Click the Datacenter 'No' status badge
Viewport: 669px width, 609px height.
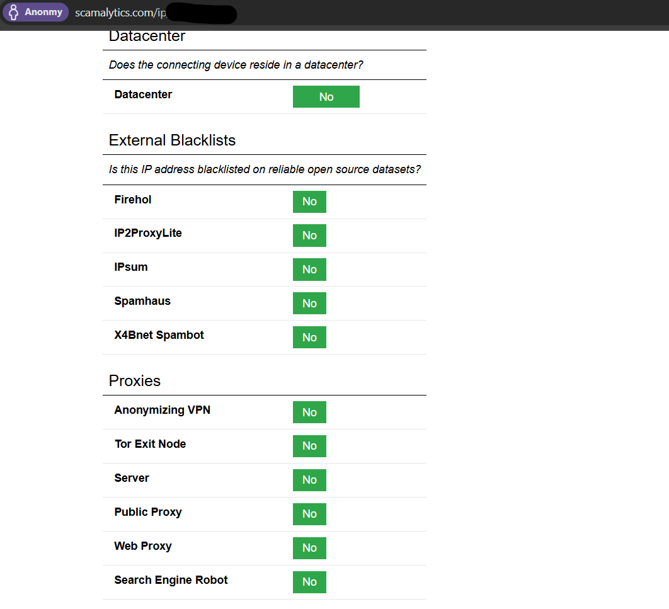click(326, 97)
